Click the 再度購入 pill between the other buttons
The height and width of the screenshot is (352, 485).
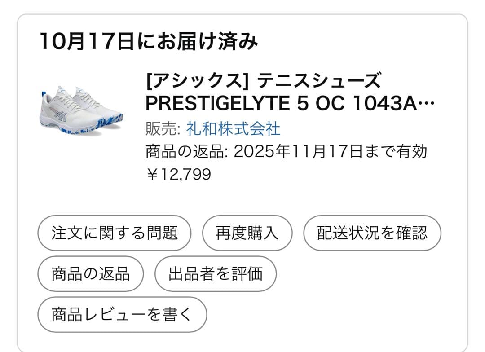tap(247, 233)
